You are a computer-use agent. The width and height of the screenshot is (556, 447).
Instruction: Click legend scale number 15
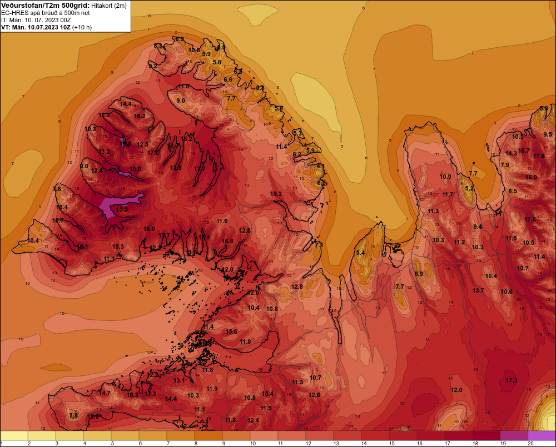tap(391, 444)
